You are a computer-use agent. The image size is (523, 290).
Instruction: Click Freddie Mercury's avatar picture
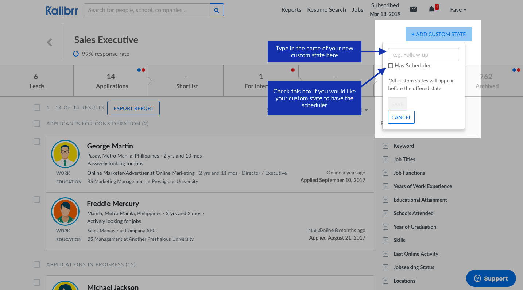[x=65, y=212]
